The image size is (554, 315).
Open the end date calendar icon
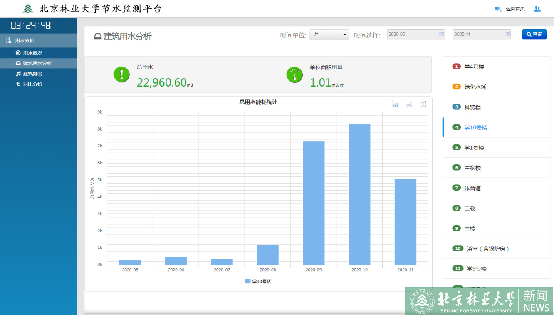[x=507, y=35]
